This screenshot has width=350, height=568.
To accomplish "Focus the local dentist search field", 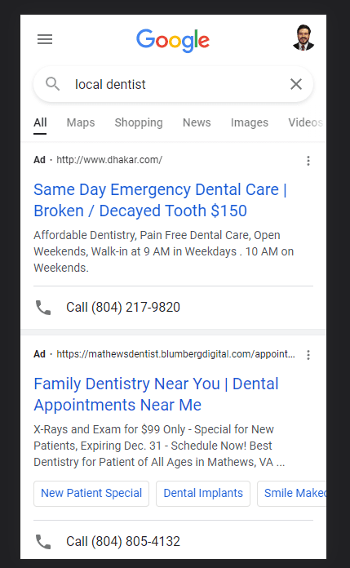I will click(173, 84).
